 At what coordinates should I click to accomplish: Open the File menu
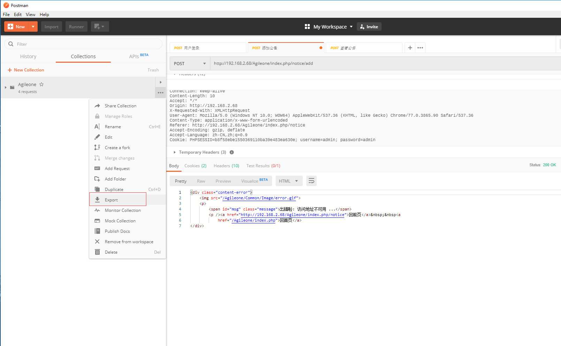pyautogui.click(x=6, y=14)
